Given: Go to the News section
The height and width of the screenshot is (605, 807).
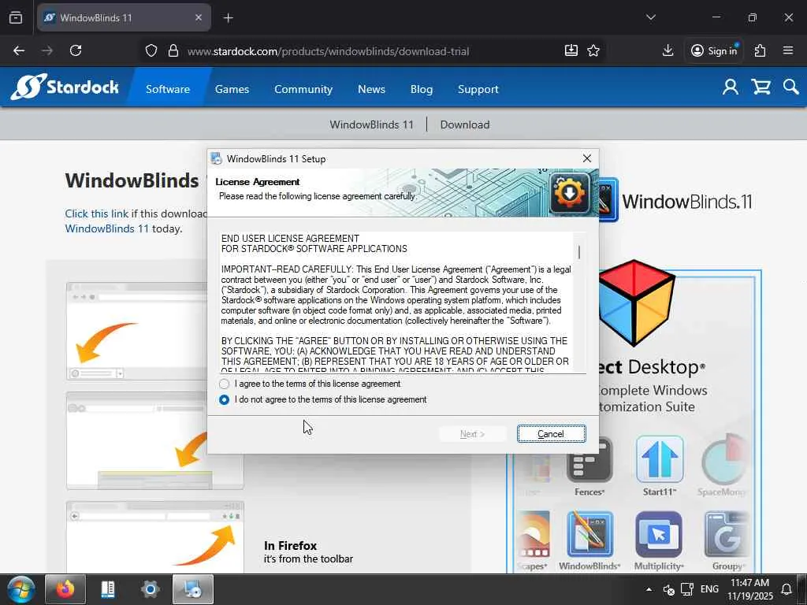Looking at the screenshot, I should pyautogui.click(x=372, y=89).
